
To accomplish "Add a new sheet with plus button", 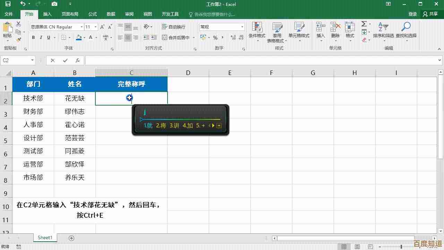I will [71, 238].
